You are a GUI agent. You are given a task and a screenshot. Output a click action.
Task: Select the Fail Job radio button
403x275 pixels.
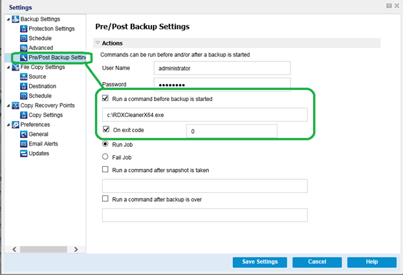click(105, 157)
